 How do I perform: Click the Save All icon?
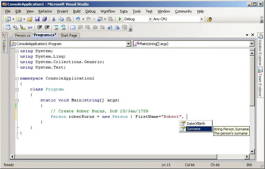coord(45,19)
